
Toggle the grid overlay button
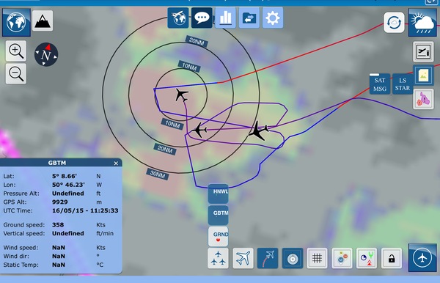click(317, 258)
